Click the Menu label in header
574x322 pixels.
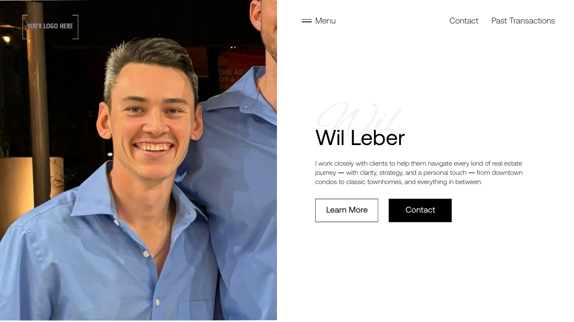pos(325,21)
